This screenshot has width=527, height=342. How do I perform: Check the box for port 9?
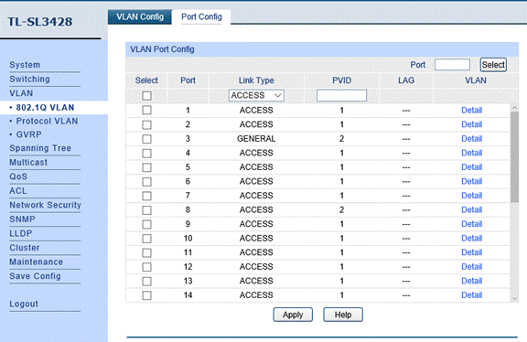[146, 224]
